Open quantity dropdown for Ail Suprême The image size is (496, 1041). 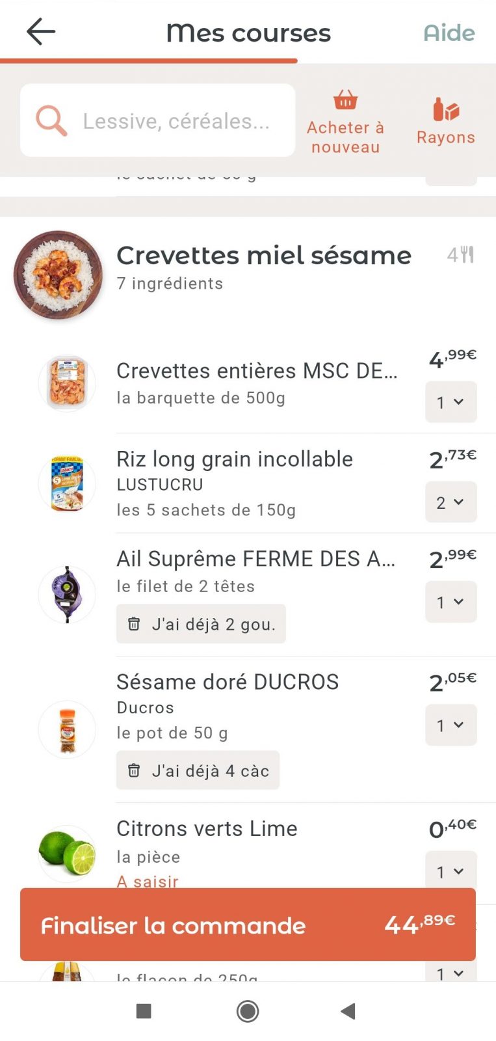point(450,602)
